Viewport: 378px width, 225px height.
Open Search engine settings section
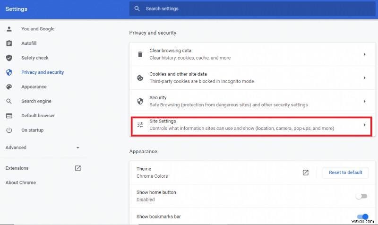point(36,101)
